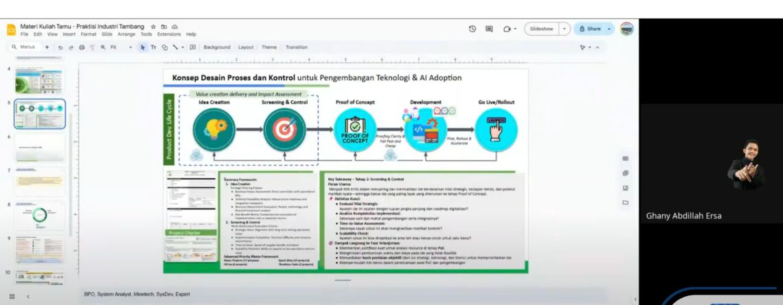Open the Google account profile picture
Image resolution: width=783 pixels, height=305 pixels.
pyautogui.click(x=626, y=29)
